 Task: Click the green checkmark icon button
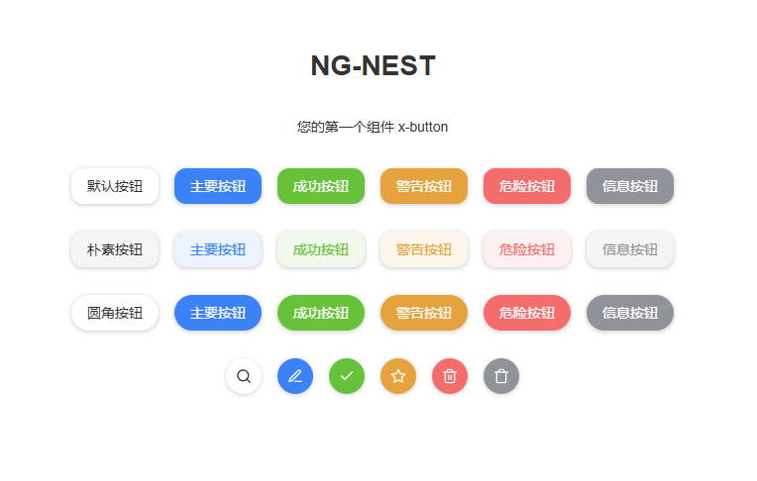tap(347, 376)
